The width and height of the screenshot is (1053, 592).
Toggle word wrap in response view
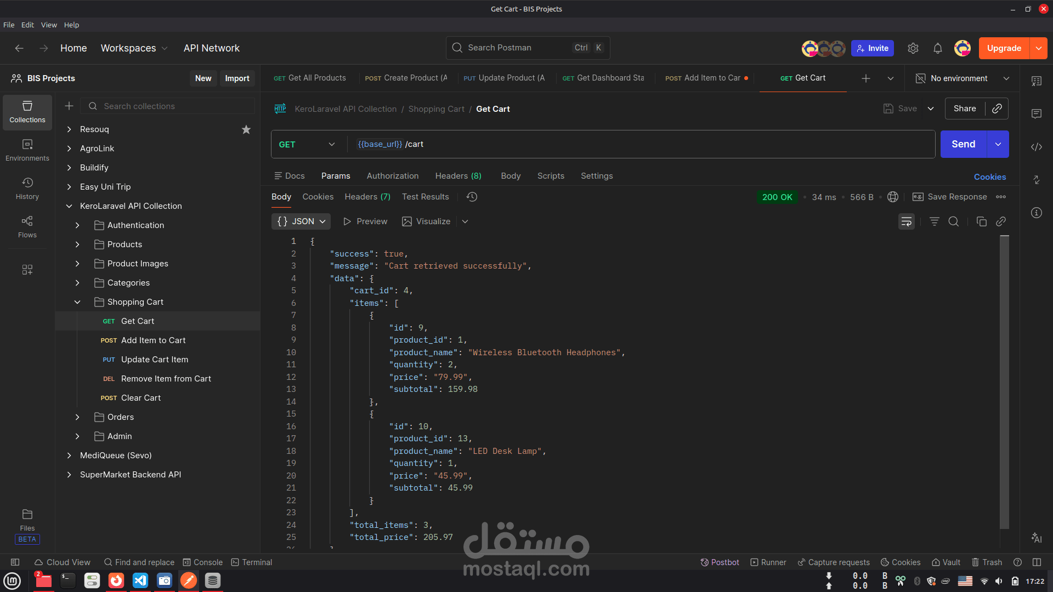coord(906,221)
